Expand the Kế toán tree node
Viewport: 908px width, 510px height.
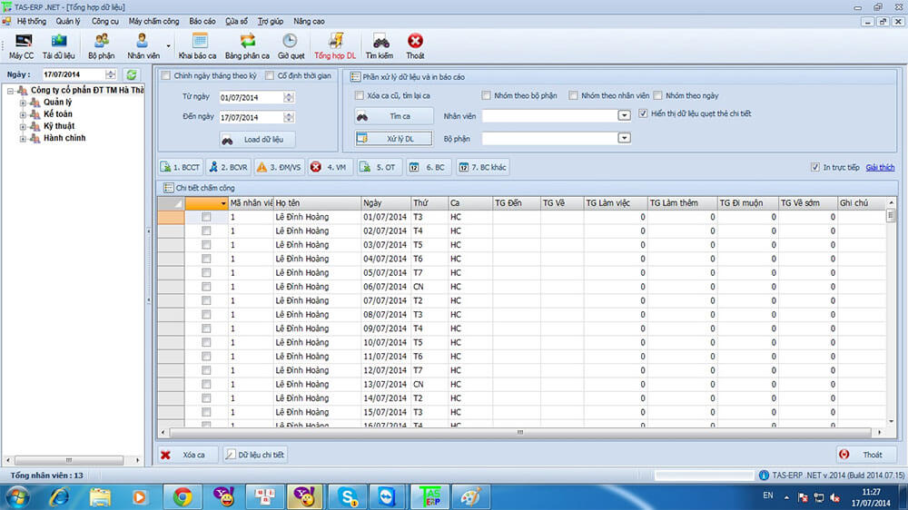tap(23, 114)
